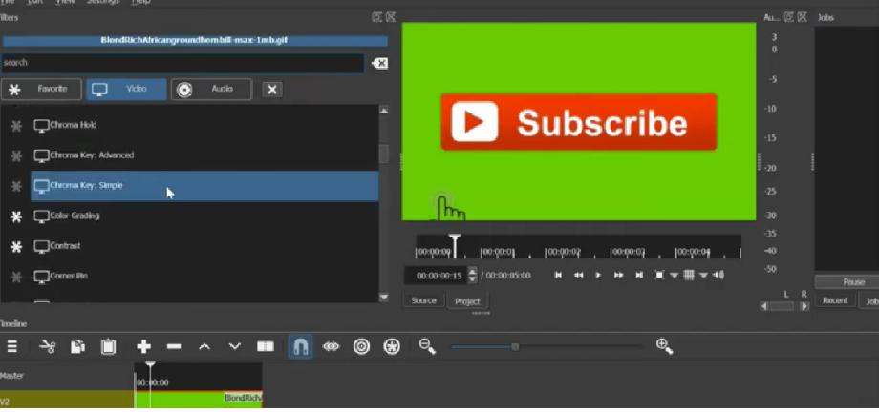Lift clip using the up-caret icon
This screenshot has width=879, height=412.
point(204,347)
